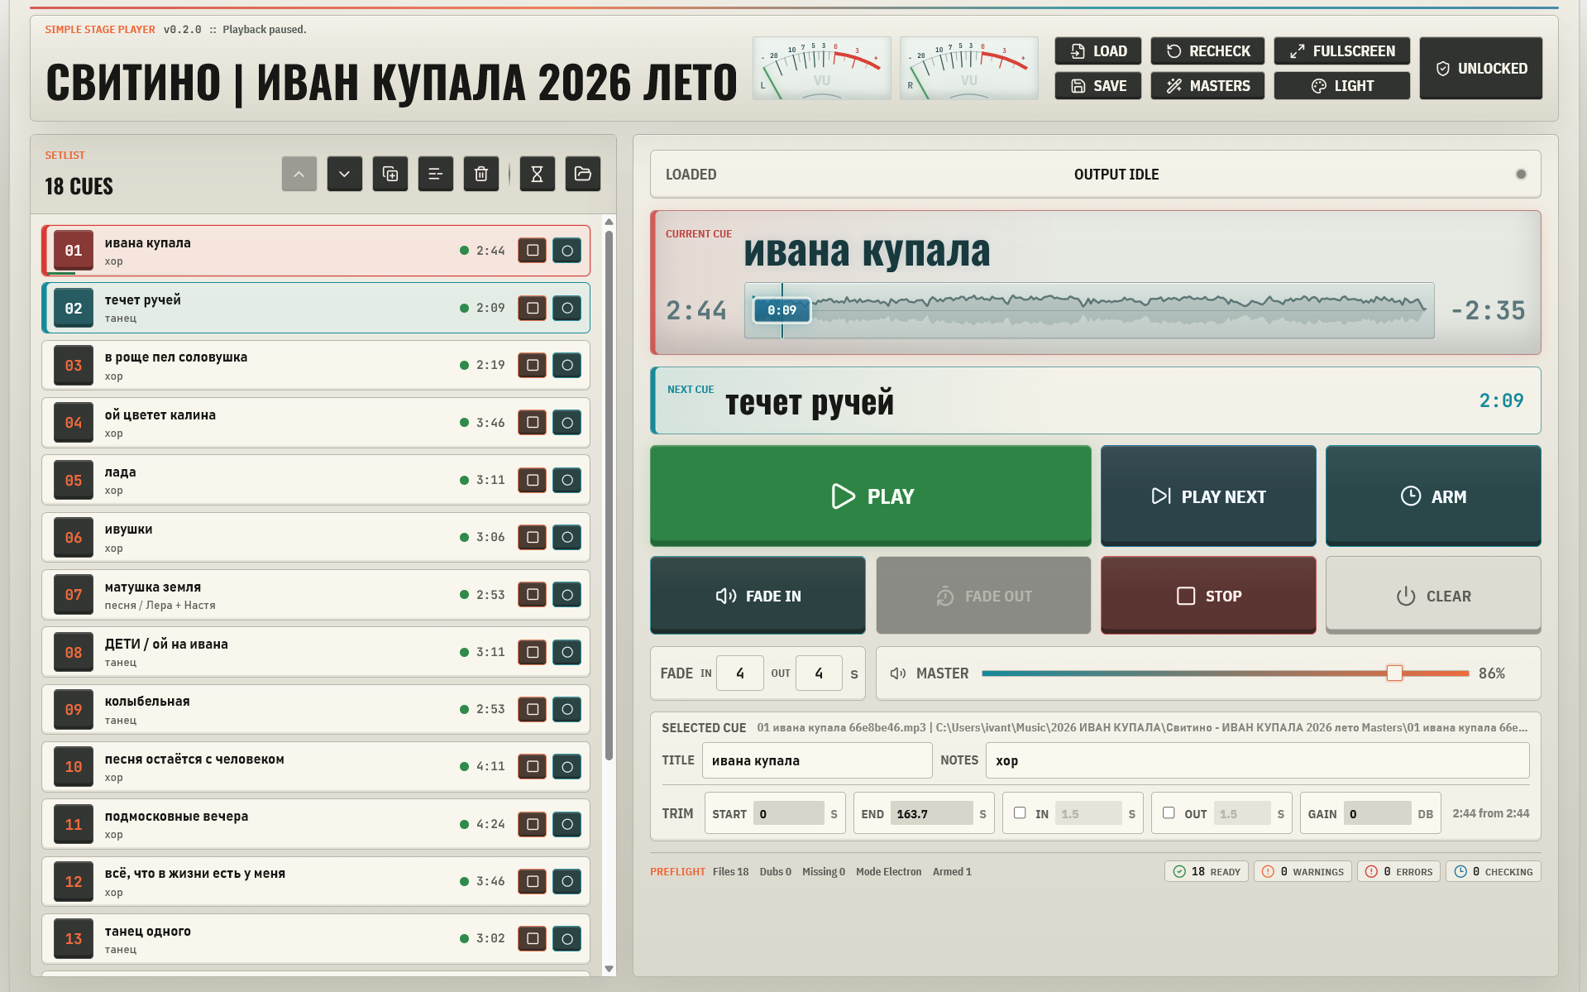Viewport: 1587px width, 992px height.
Task: Click stop square icon for cue 01 ивана купала
Action: pos(533,251)
